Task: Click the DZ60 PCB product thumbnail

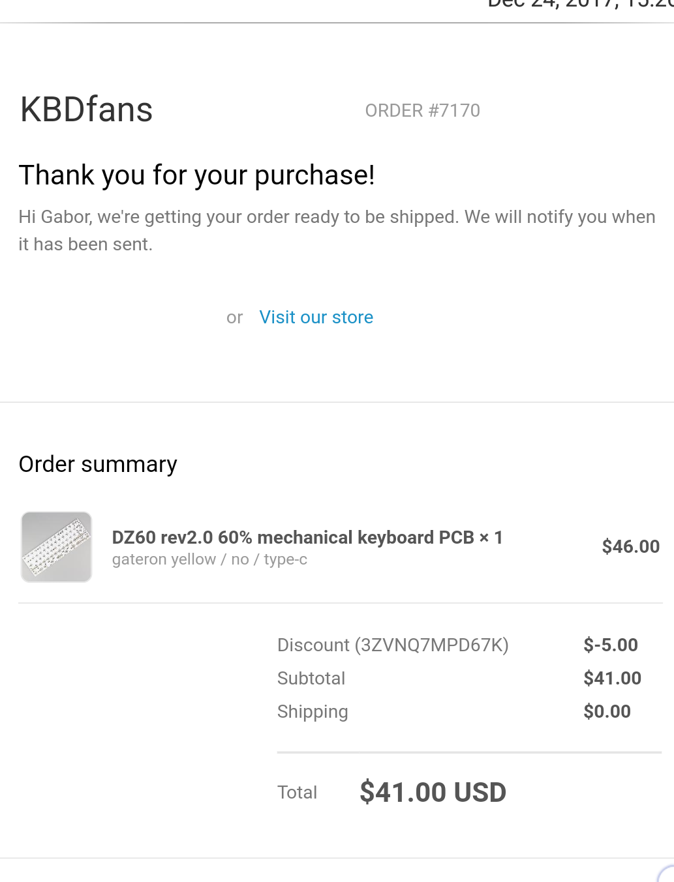Action: (x=57, y=547)
